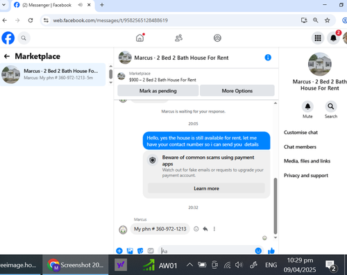Click Mark as pending button
Viewport: 347px width, 275px height.
pos(158,91)
